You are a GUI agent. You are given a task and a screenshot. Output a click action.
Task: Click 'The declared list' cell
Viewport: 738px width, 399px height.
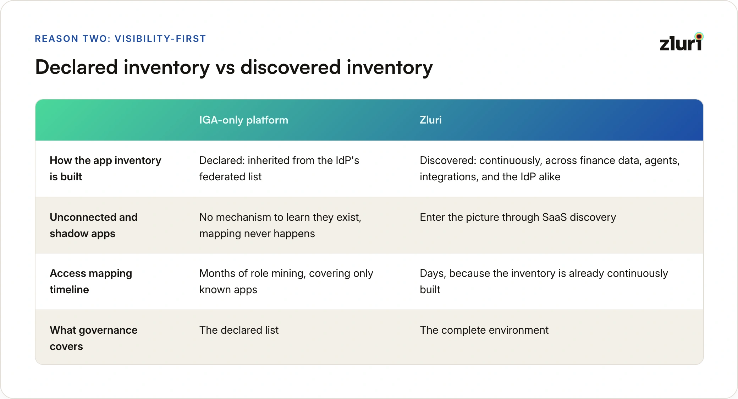tap(239, 330)
